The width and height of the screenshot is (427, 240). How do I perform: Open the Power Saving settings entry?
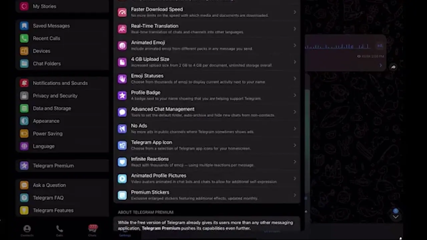click(62, 134)
